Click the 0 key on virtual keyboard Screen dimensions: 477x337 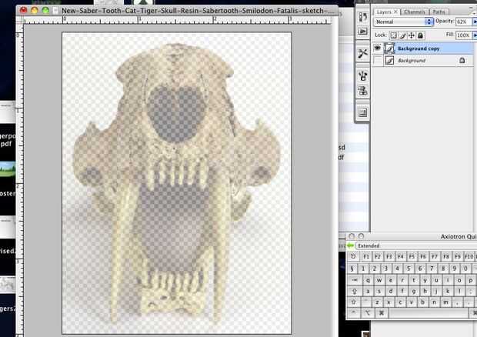click(465, 269)
